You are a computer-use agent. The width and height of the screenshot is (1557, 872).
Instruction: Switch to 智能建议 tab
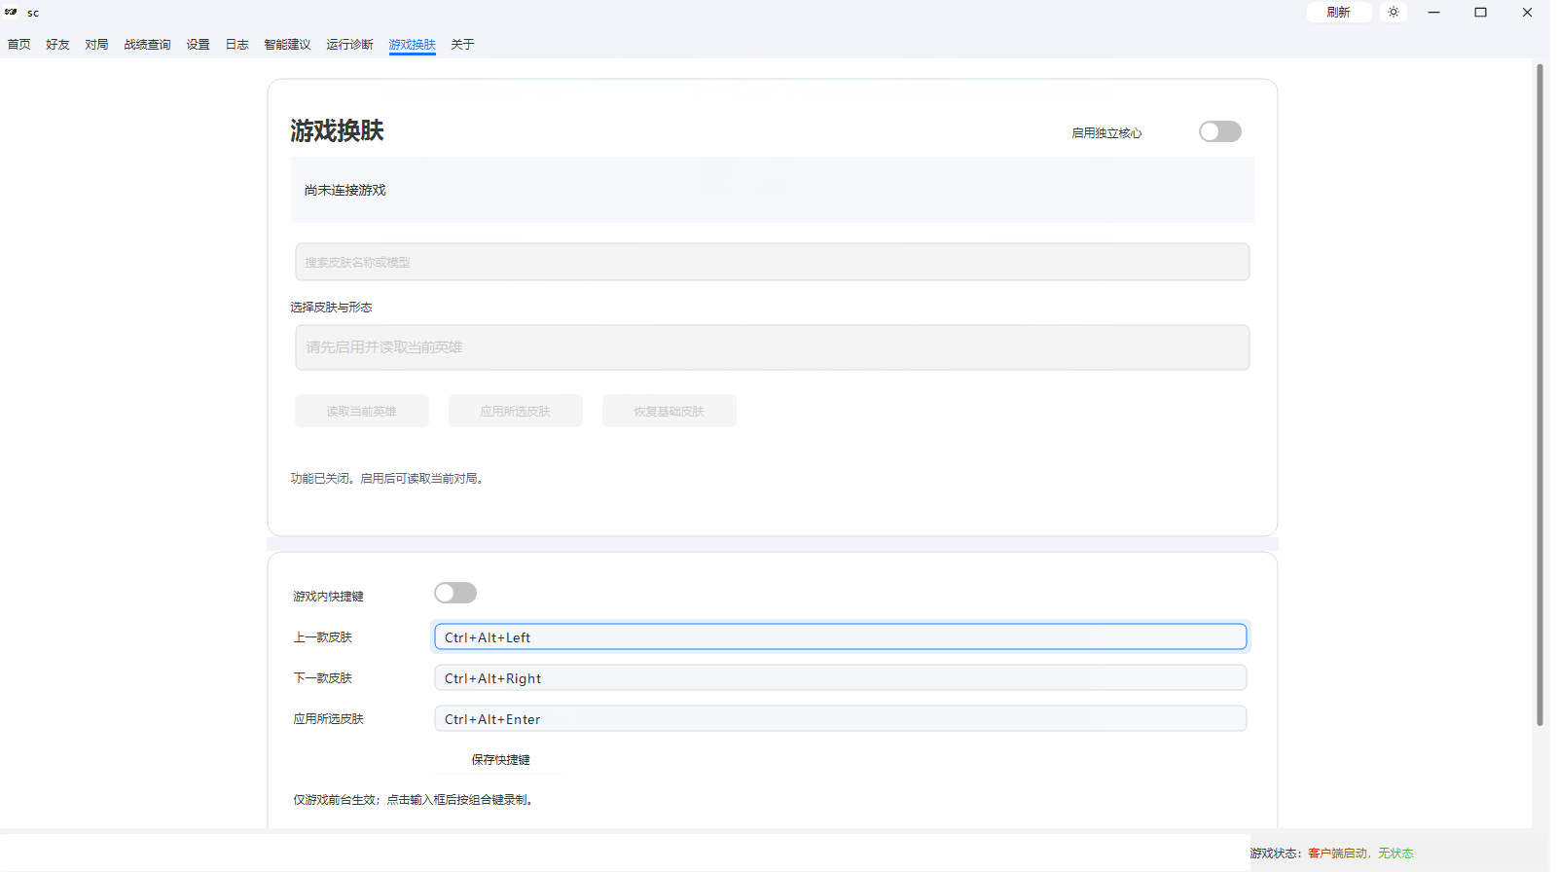coord(287,45)
